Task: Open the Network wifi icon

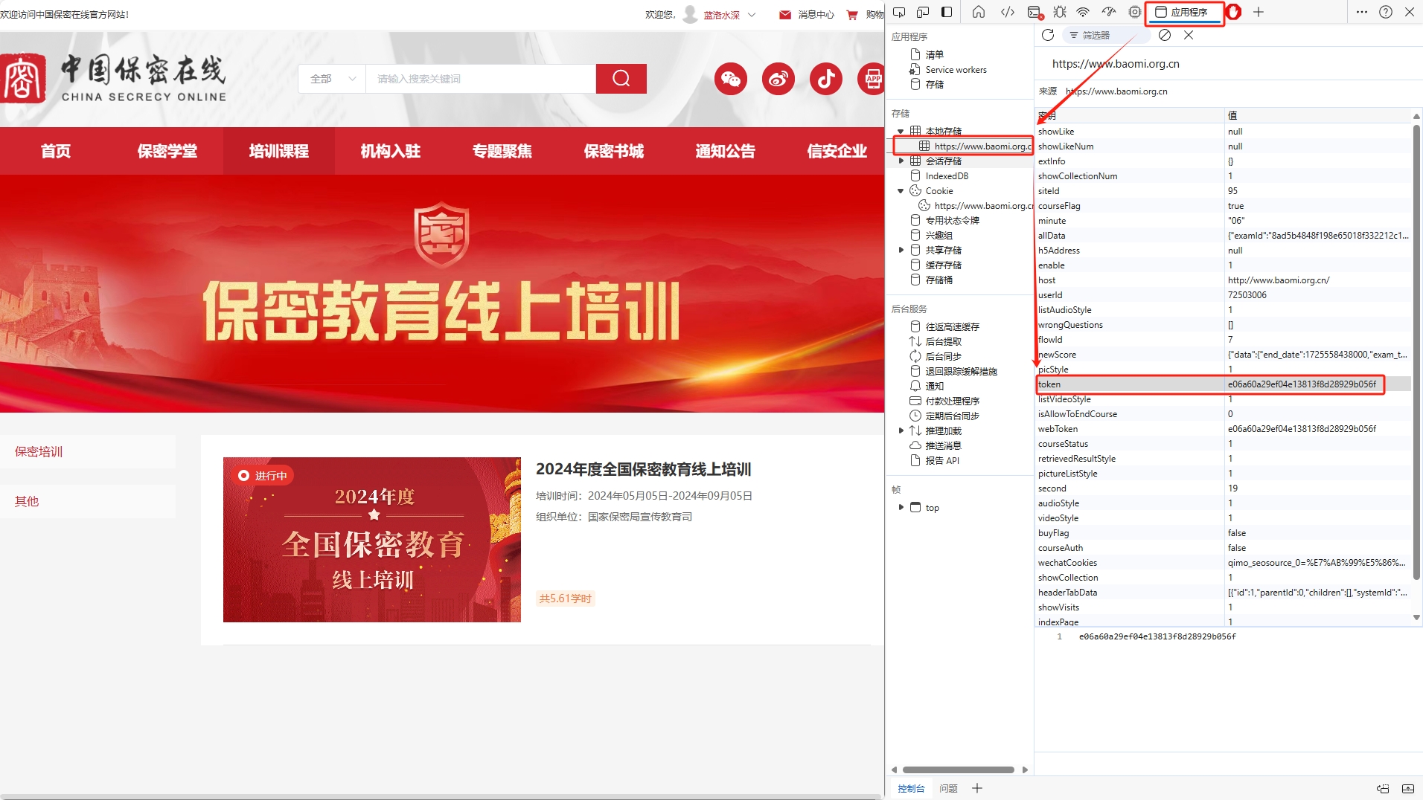Action: click(1084, 12)
